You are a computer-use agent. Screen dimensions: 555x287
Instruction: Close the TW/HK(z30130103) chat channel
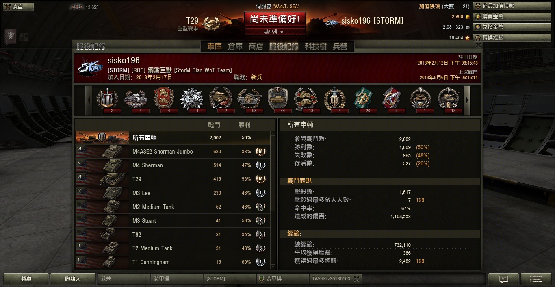pyautogui.click(x=356, y=279)
